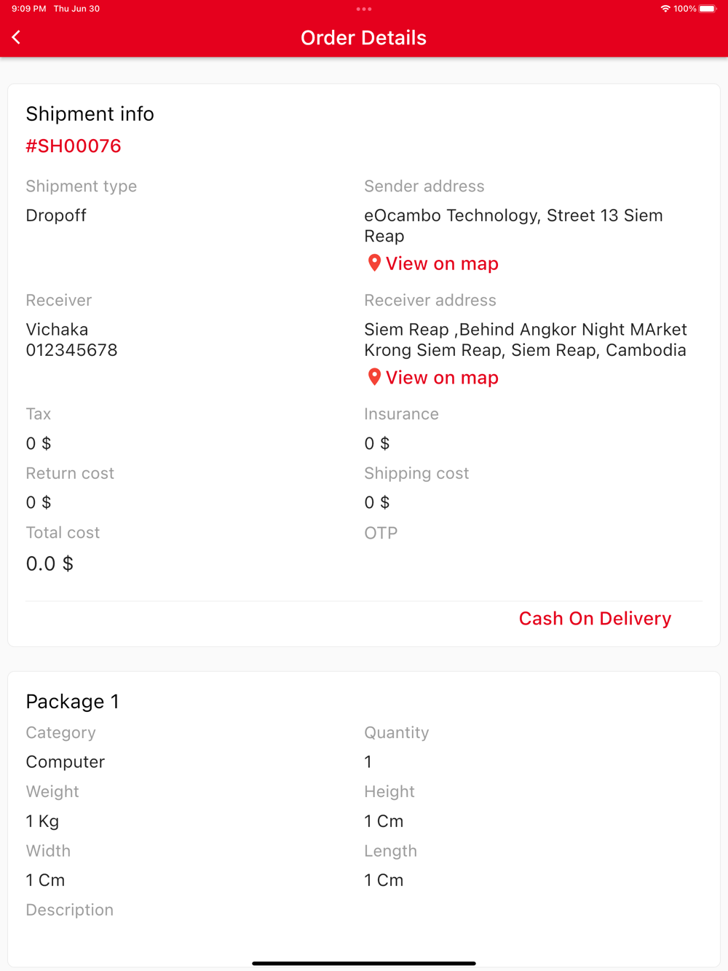The width and height of the screenshot is (728, 971).
Task: Tap the sender address map pin icon
Action: click(x=374, y=263)
